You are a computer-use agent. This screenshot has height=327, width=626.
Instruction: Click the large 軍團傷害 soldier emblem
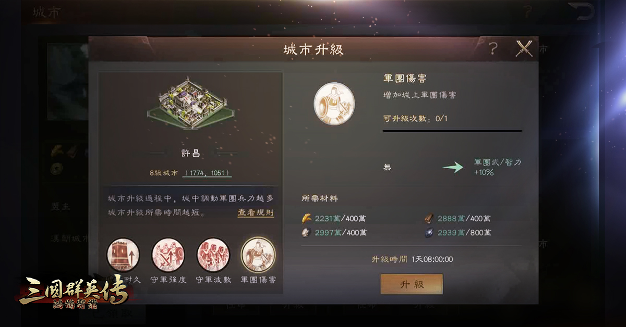pos(334,99)
